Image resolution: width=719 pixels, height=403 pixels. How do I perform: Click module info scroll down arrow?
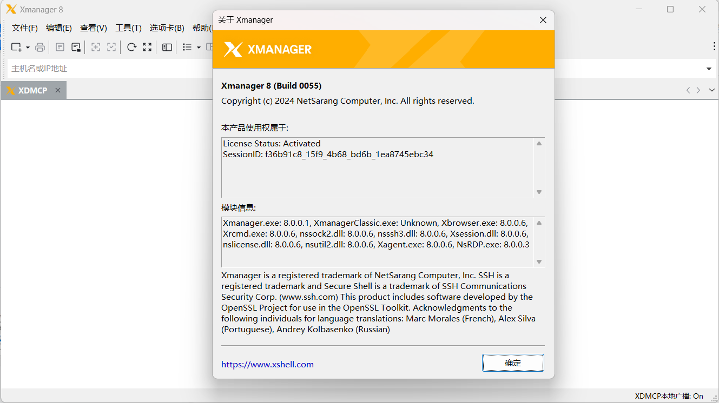pos(539,261)
